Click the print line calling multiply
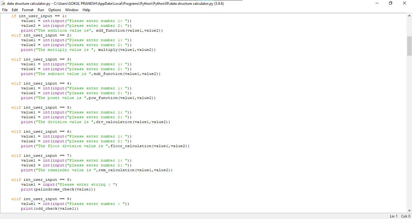412x219 pixels. pos(88,50)
